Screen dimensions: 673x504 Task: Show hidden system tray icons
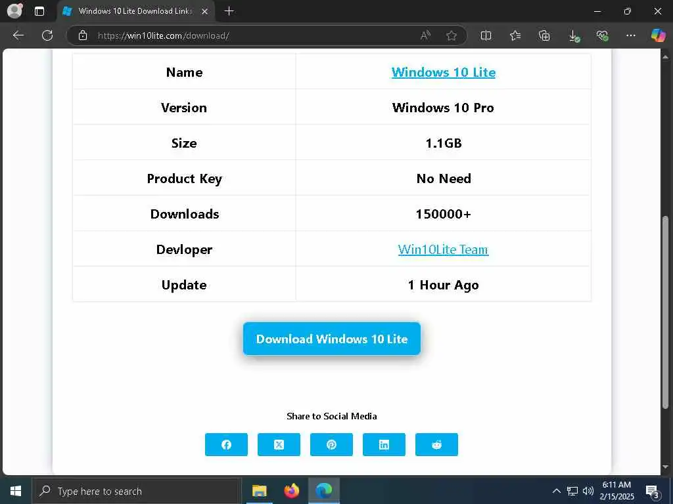pyautogui.click(x=556, y=491)
